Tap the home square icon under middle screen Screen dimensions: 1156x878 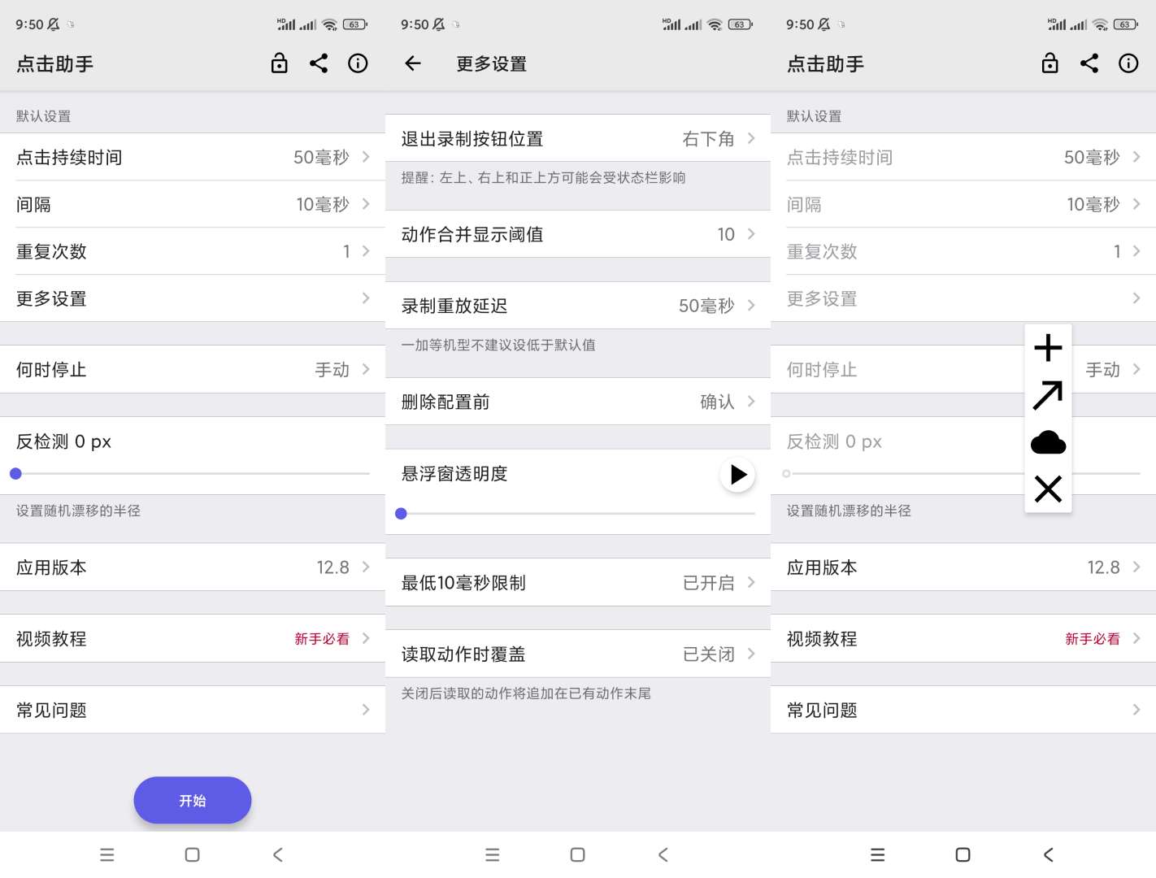click(577, 854)
